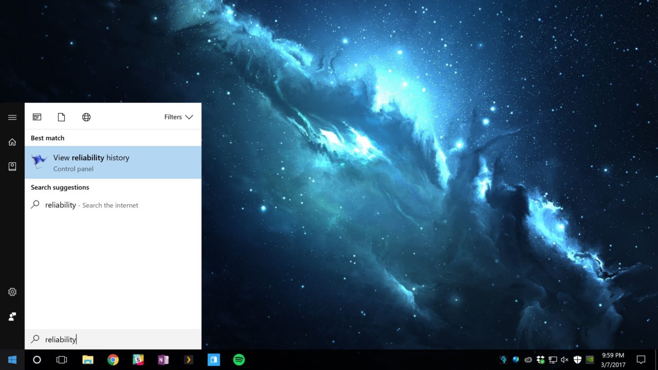
Task: Open Action Center notifications icon
Action: click(641, 360)
